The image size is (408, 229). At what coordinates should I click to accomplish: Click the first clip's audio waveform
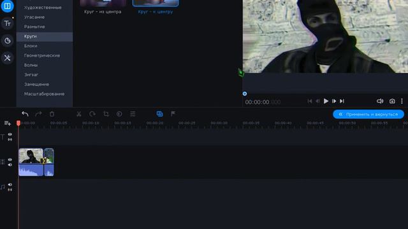click(31, 170)
